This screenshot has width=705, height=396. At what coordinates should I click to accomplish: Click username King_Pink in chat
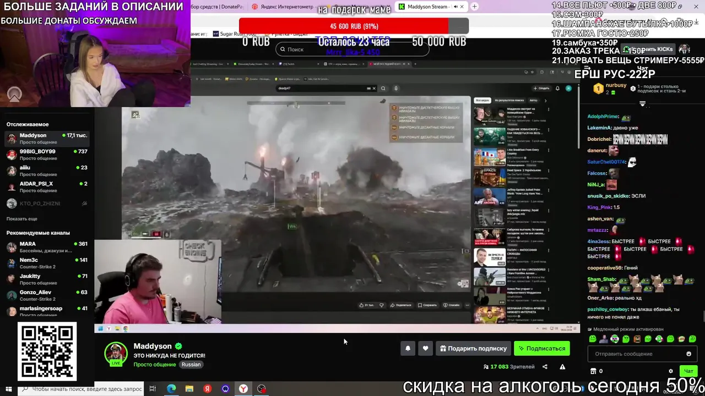click(x=599, y=207)
